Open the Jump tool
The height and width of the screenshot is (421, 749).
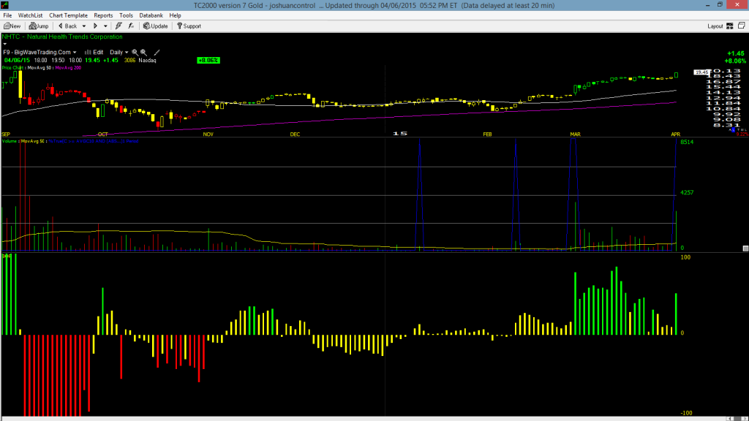tap(39, 26)
